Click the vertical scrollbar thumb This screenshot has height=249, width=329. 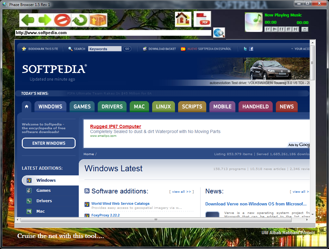click(313, 63)
